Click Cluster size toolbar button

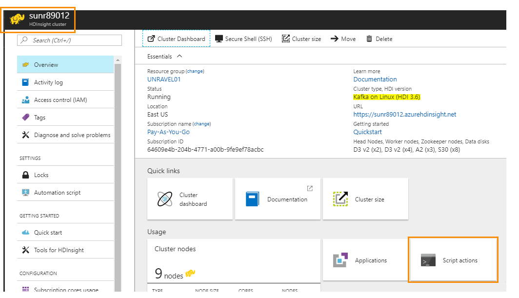tap(301, 39)
